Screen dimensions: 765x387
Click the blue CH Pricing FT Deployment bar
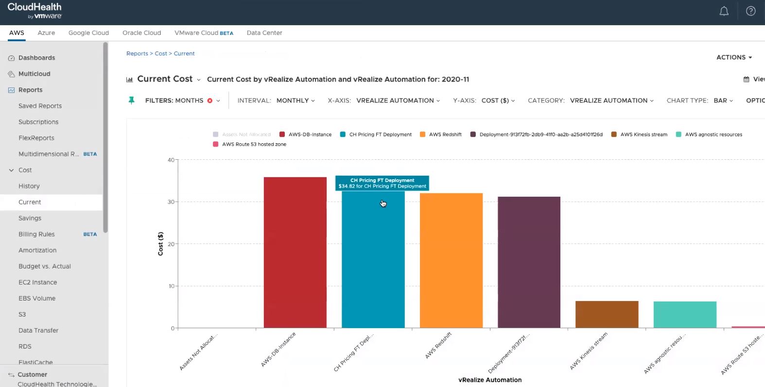point(373,260)
